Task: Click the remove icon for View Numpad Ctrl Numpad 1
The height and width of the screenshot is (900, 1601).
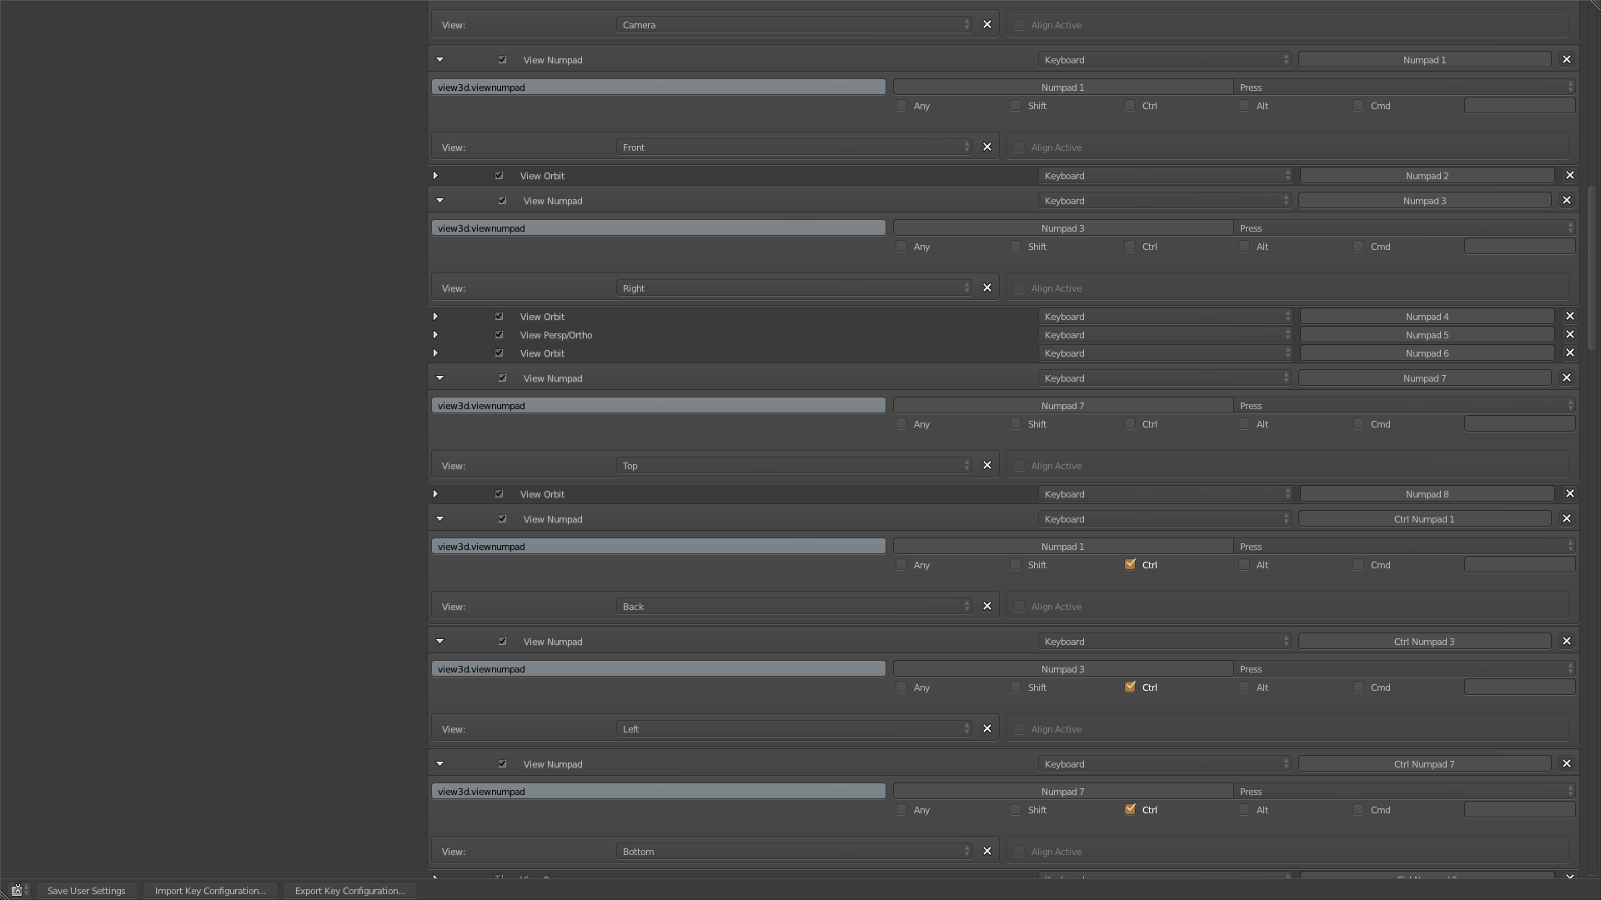Action: point(1569,518)
